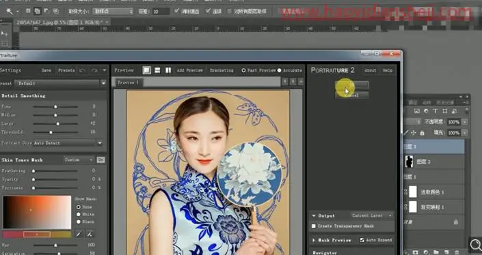Choose Intersect with Selection mode icon
The height and width of the screenshot is (255, 482).
point(55,11)
